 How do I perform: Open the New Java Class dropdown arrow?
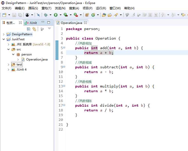(x=98, y=15)
